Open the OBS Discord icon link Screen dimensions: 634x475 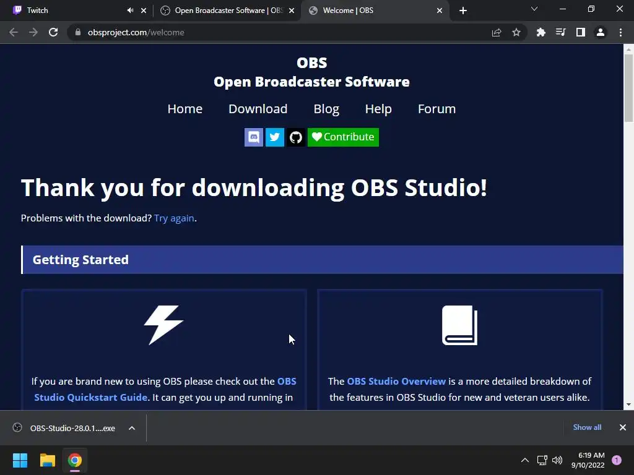click(253, 137)
